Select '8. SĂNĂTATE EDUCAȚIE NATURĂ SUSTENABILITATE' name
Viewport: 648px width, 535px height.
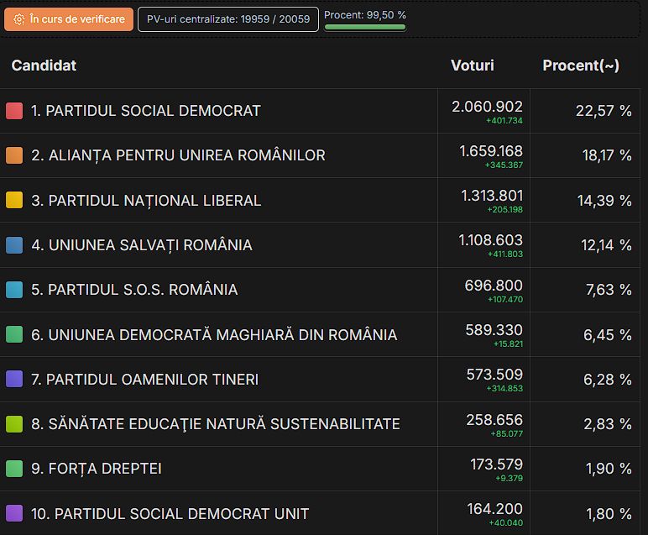pos(216,424)
